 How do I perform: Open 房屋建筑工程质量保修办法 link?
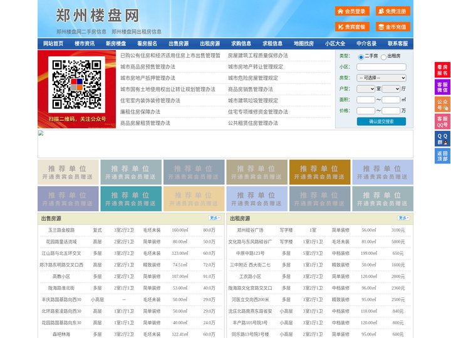[x=258, y=56]
